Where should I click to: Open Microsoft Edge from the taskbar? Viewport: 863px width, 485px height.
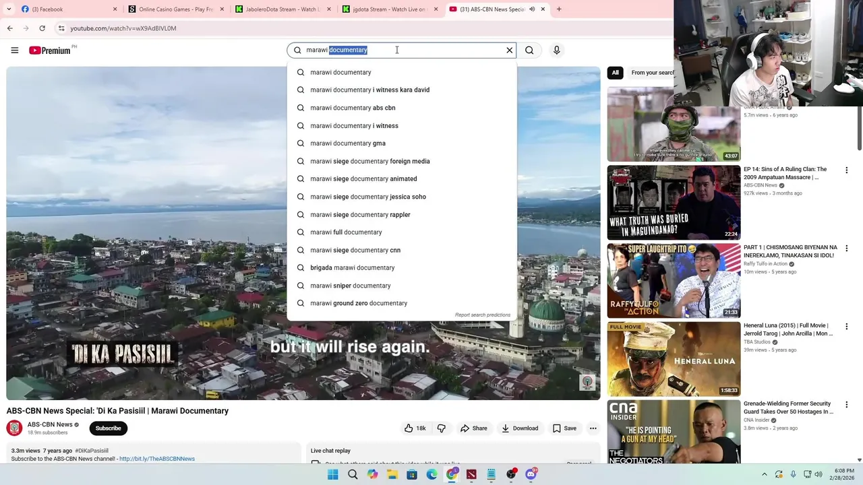(431, 474)
